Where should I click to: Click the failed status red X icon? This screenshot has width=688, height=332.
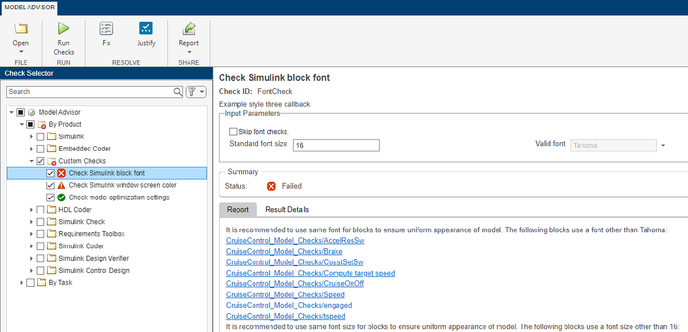271,186
